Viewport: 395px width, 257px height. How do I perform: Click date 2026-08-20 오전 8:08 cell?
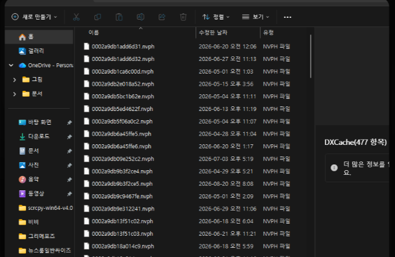pyautogui.click(x=226, y=184)
